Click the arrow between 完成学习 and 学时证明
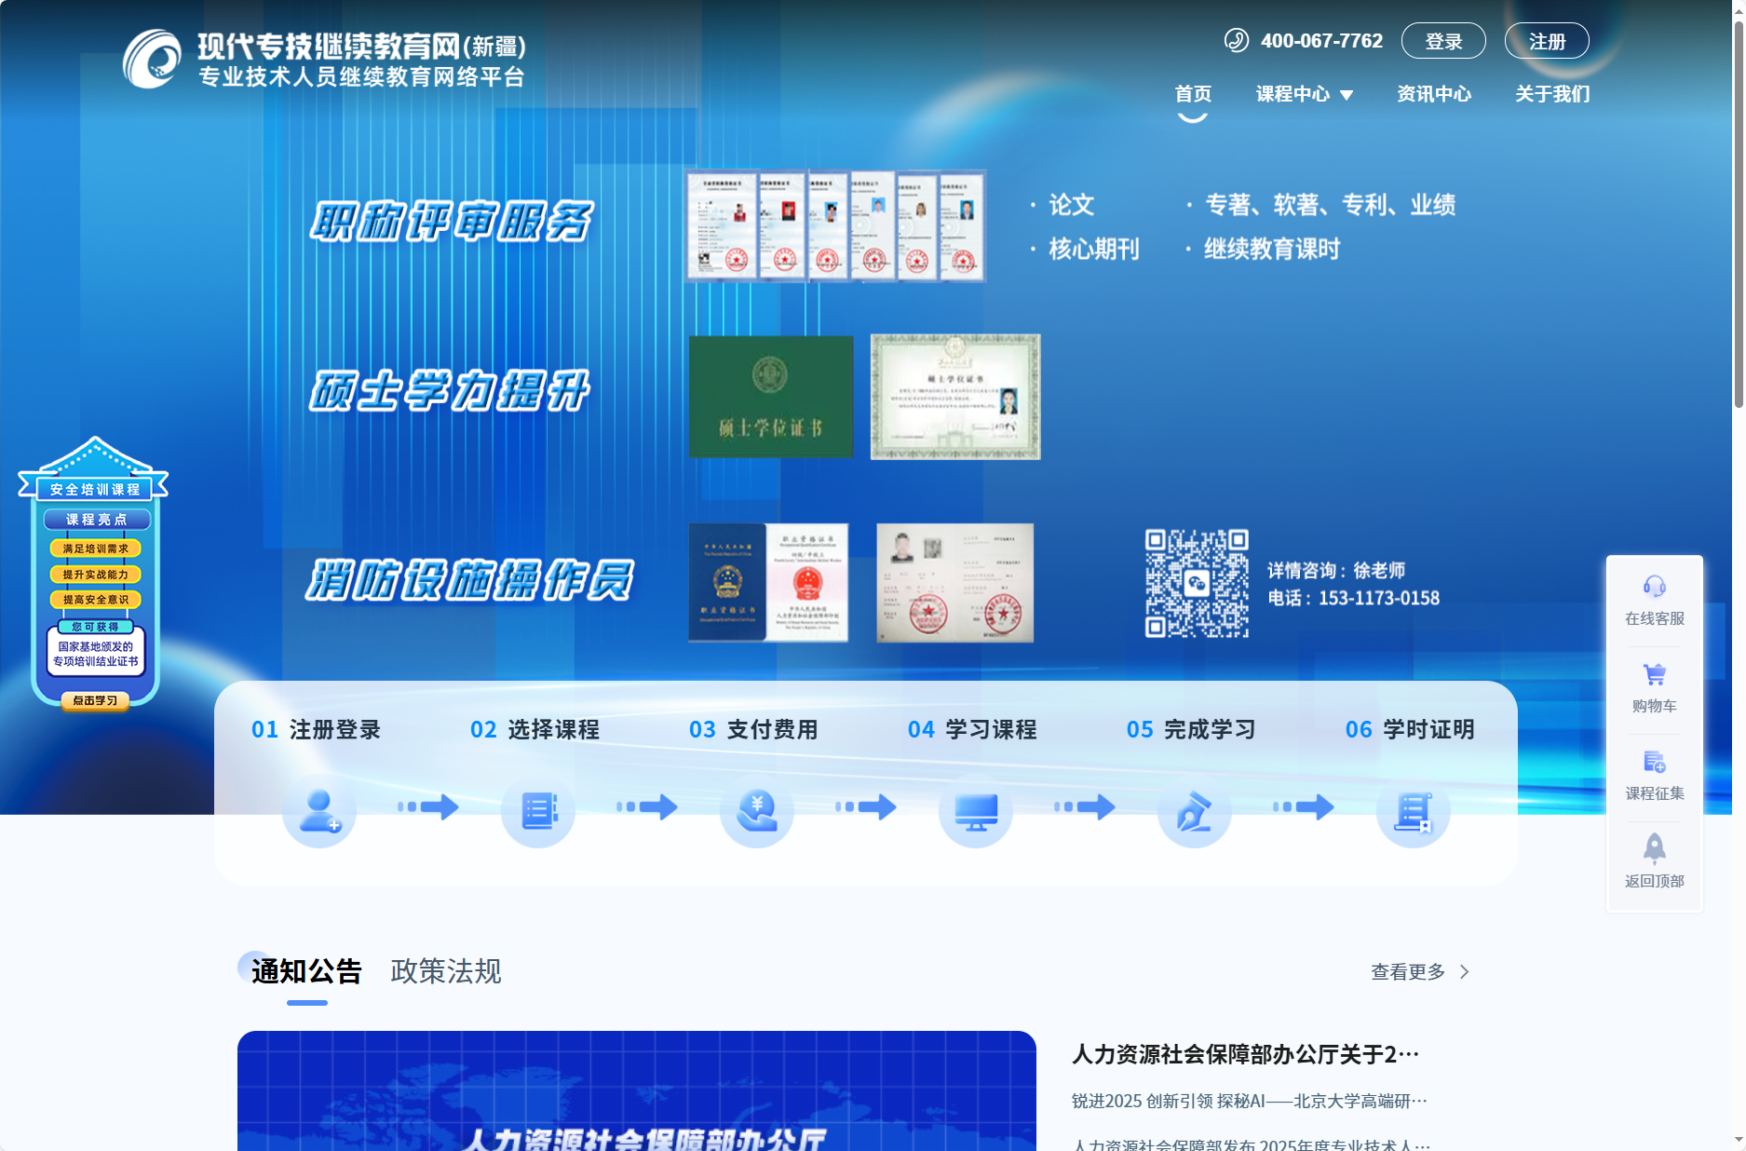This screenshot has width=1746, height=1151. pyautogui.click(x=1304, y=806)
